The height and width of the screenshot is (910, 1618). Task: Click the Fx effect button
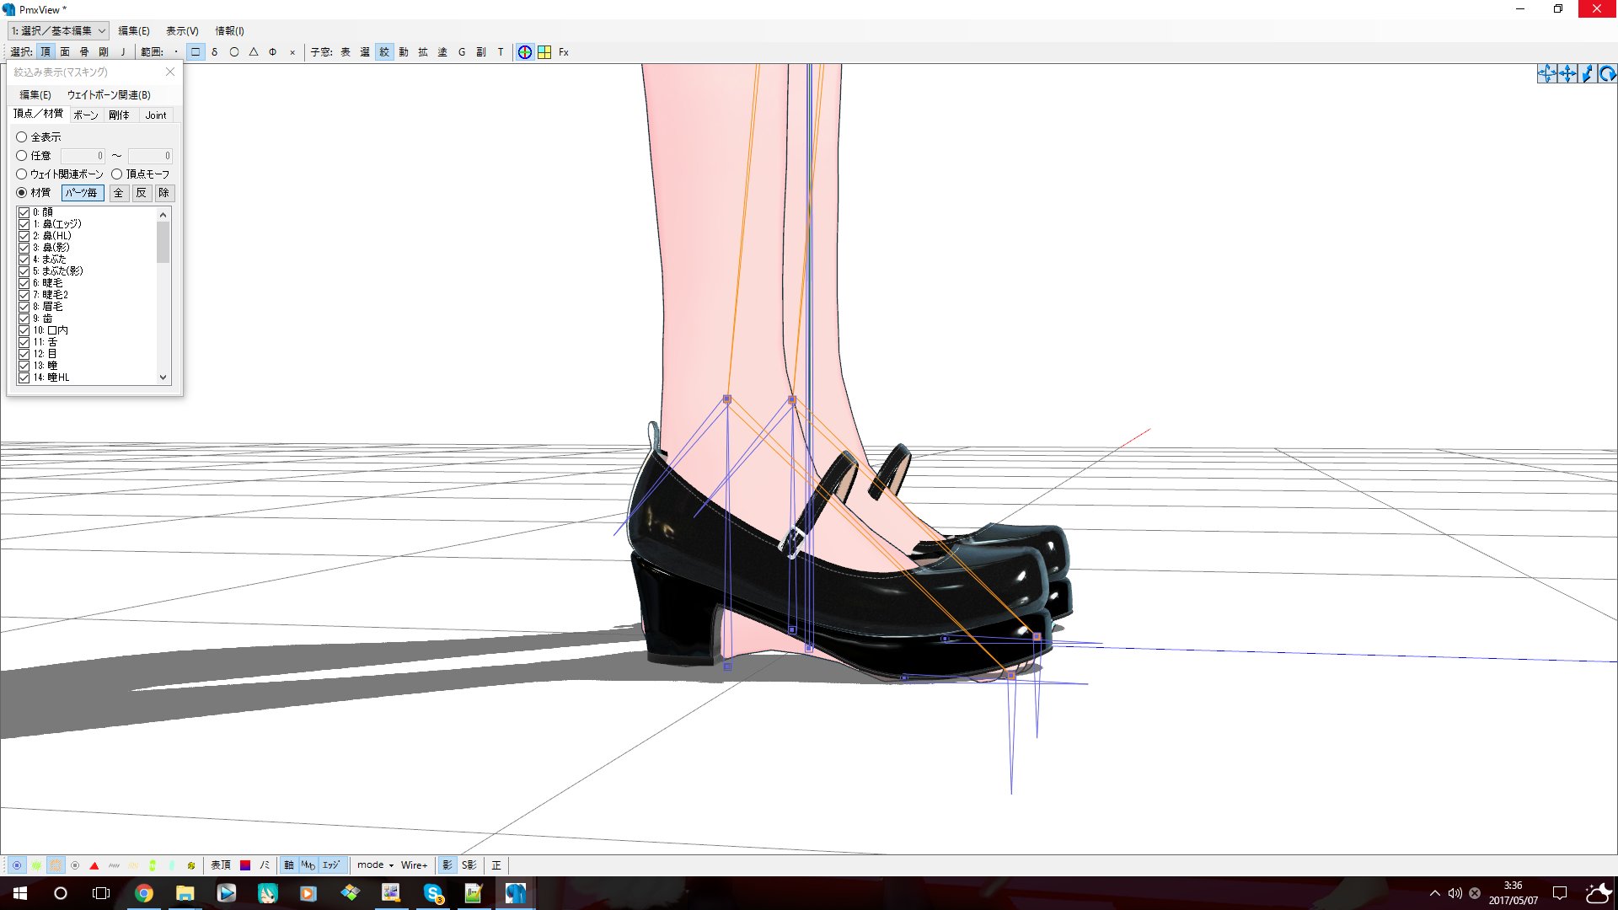click(x=564, y=52)
